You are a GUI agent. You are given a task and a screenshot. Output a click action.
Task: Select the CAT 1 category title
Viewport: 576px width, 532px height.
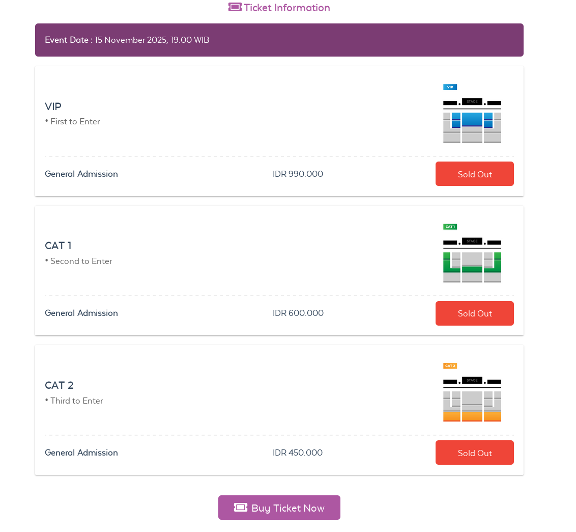(x=58, y=246)
